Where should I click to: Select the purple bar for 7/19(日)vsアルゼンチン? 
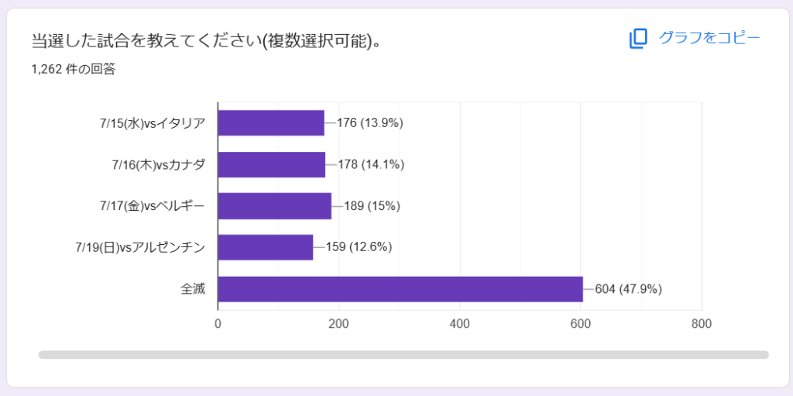(266, 247)
